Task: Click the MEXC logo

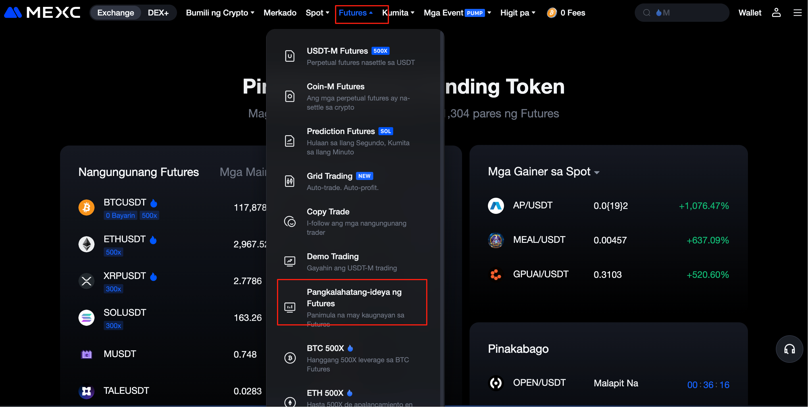Action: 42,13
